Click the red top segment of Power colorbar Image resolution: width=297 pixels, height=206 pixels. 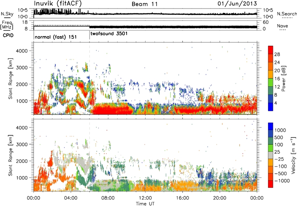coord(271,50)
